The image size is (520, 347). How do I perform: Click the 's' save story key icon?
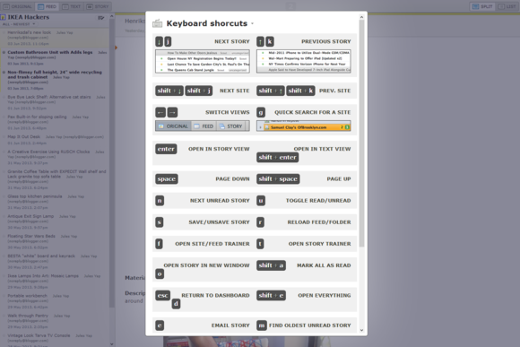160,222
